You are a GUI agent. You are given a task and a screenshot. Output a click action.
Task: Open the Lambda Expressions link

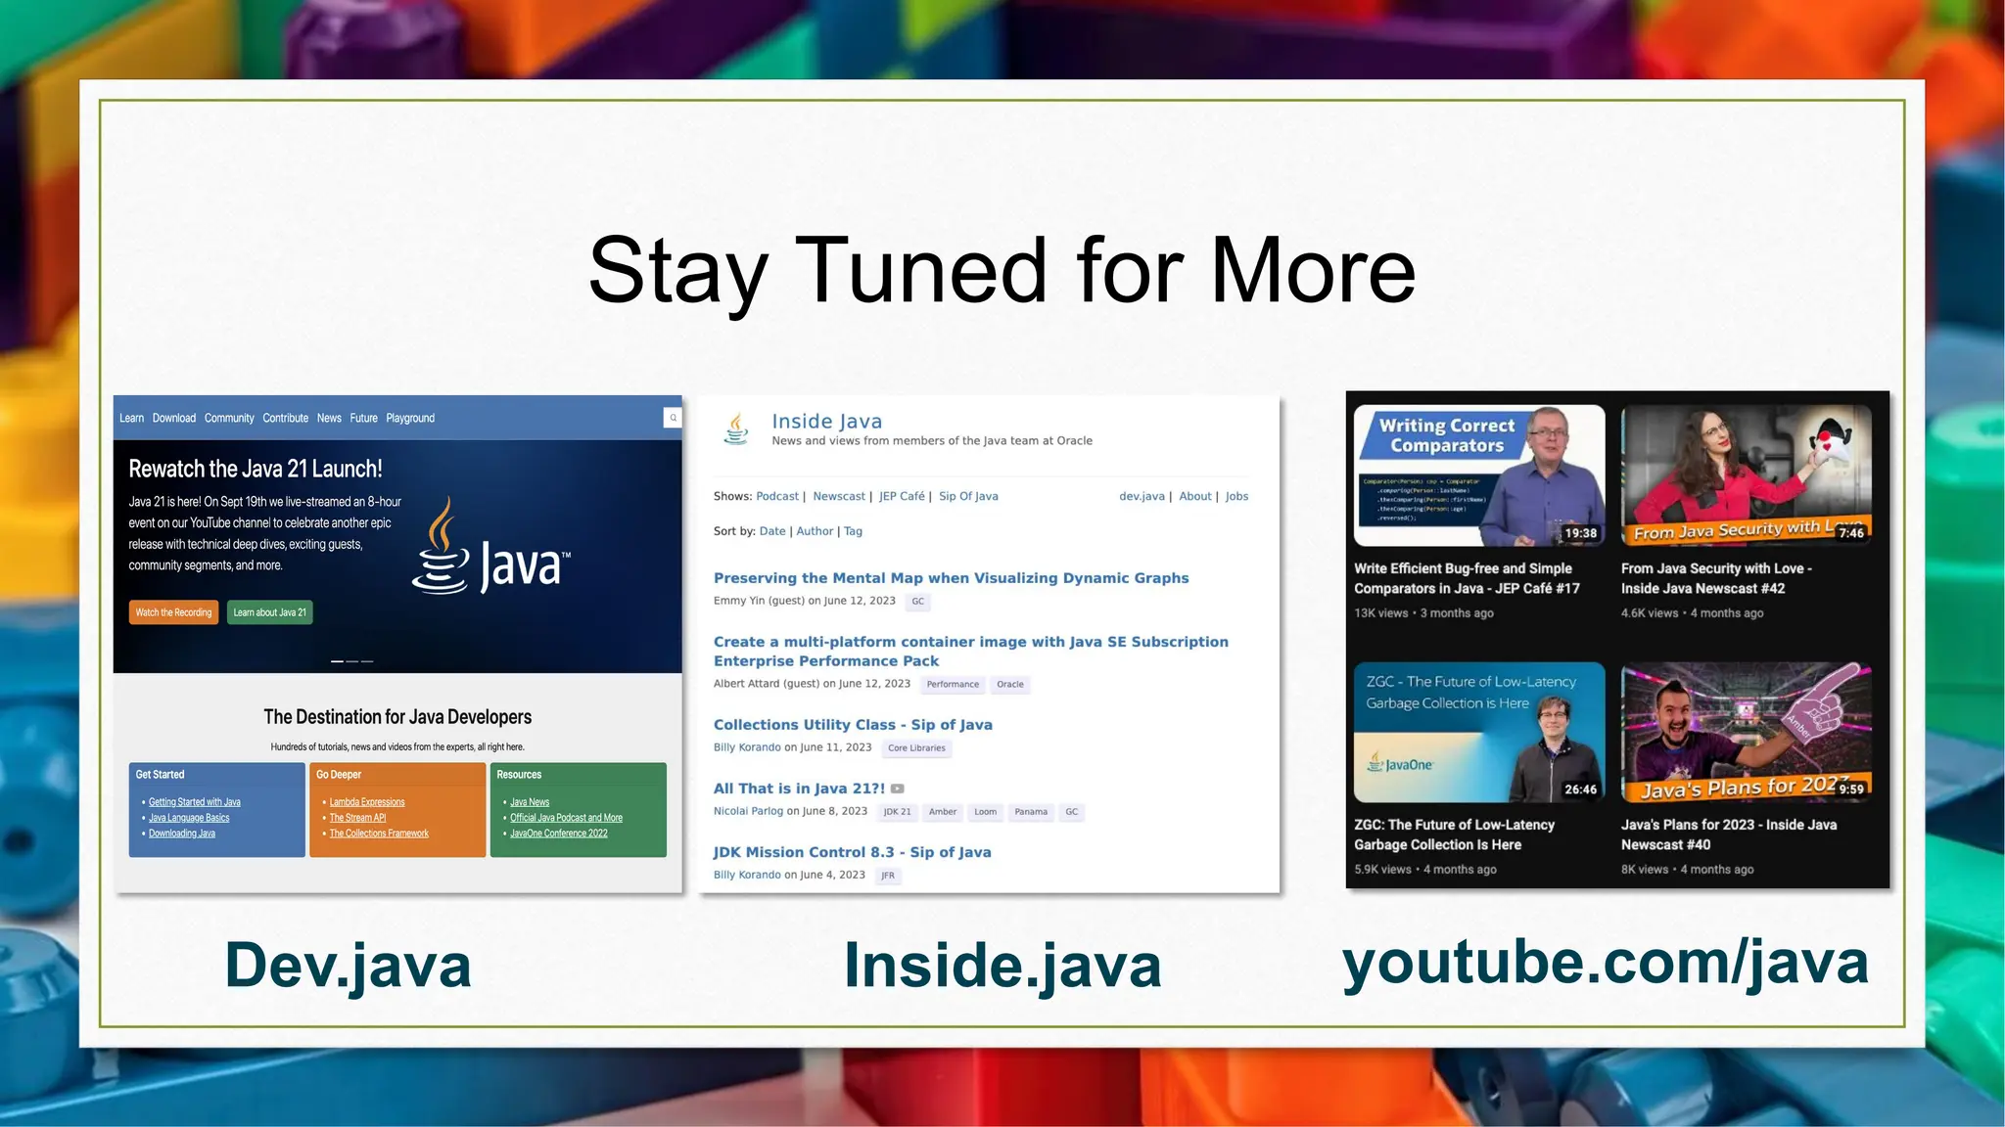tap(367, 802)
